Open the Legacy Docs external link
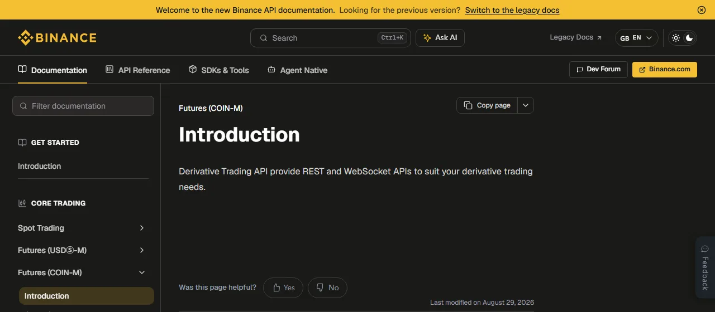The width and height of the screenshot is (715, 312). (x=576, y=37)
